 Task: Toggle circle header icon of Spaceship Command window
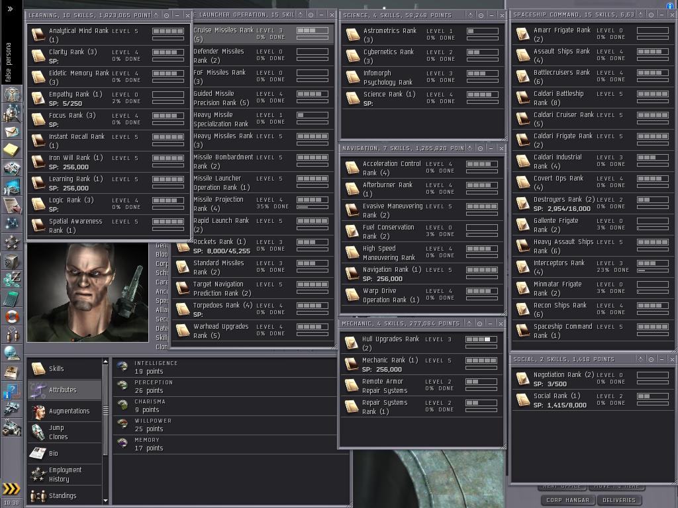pos(652,15)
